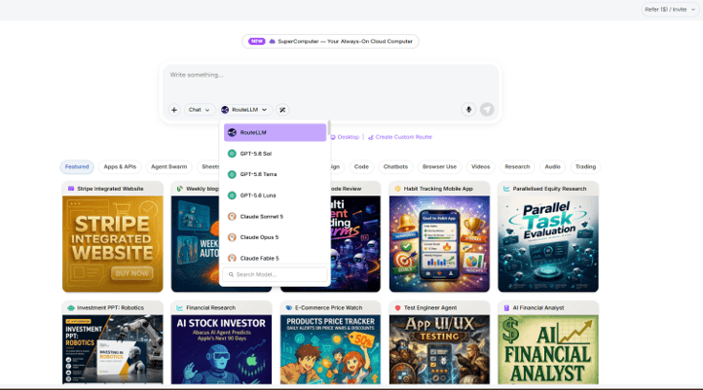
Task: Open the Parallel Task Evaluation thumbnail
Action: coord(548,244)
